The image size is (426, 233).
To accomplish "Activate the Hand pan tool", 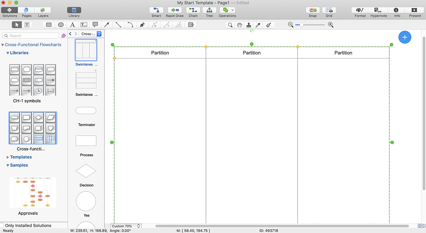I will coord(239,25).
